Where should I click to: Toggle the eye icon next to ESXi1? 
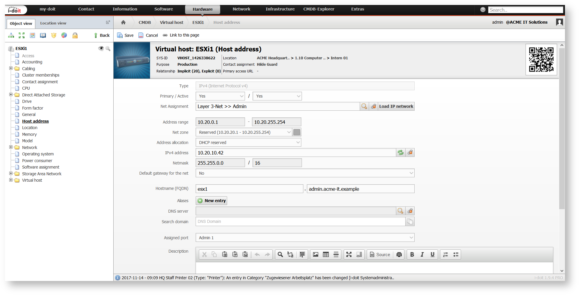101,48
